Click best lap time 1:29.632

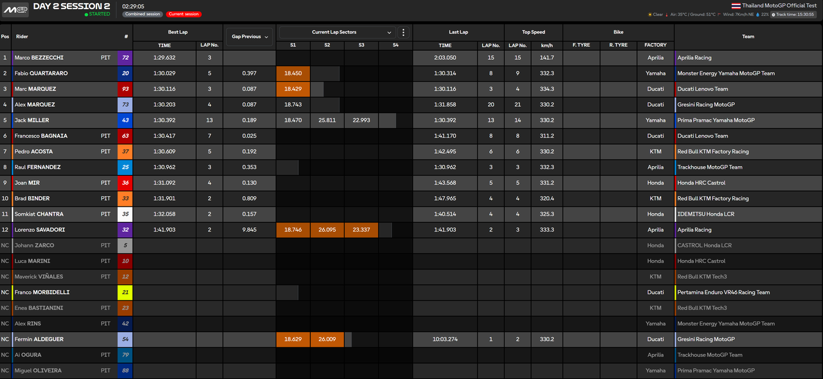click(165, 58)
